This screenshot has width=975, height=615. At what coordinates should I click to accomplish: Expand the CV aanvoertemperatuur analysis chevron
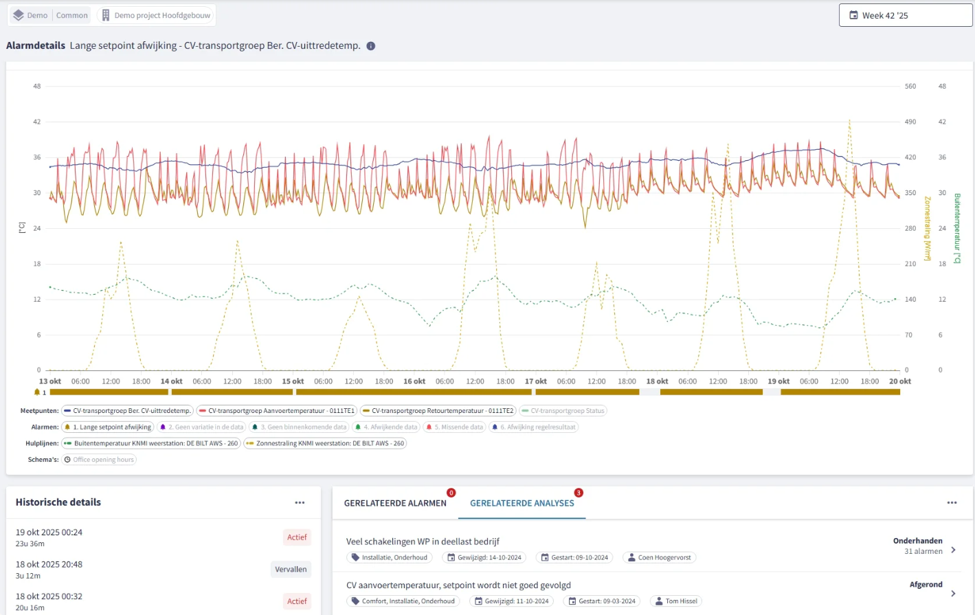953,594
